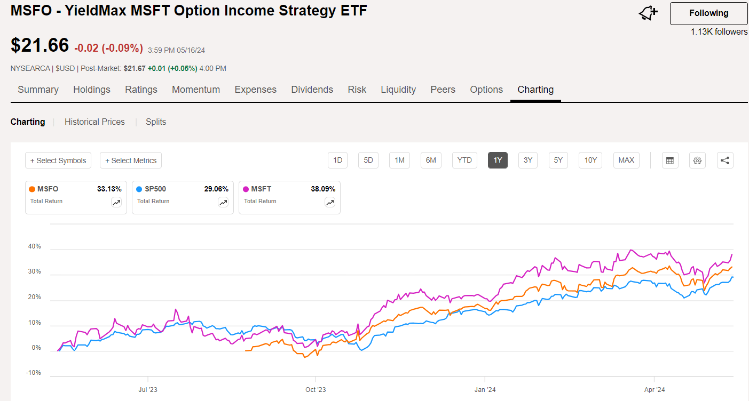The height and width of the screenshot is (401, 749).
Task: Select the YTD chart range
Action: click(464, 160)
